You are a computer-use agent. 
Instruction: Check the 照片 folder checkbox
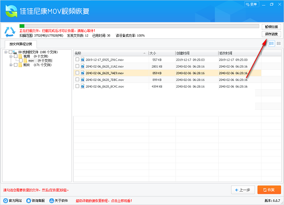point(15,65)
